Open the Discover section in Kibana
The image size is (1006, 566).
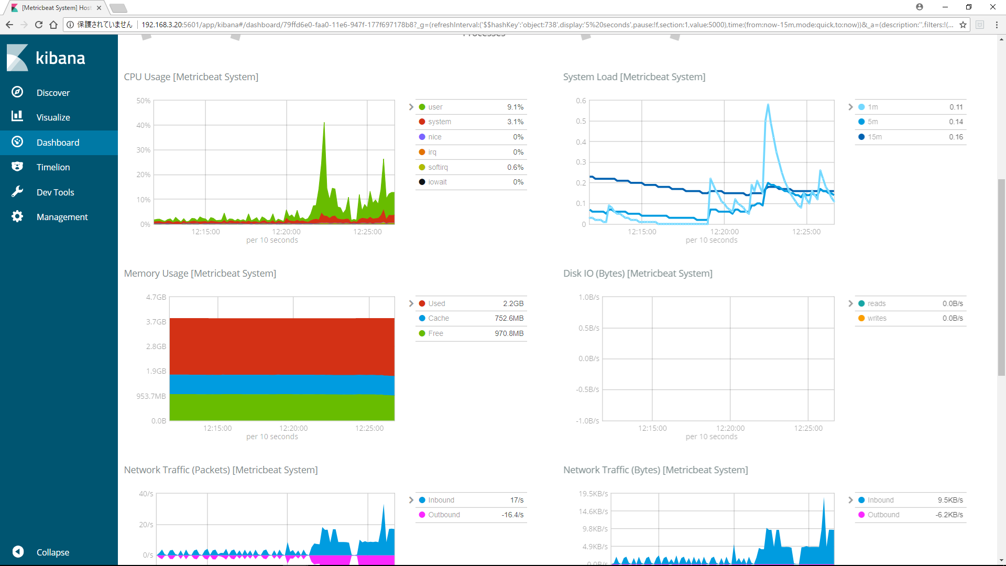point(53,92)
